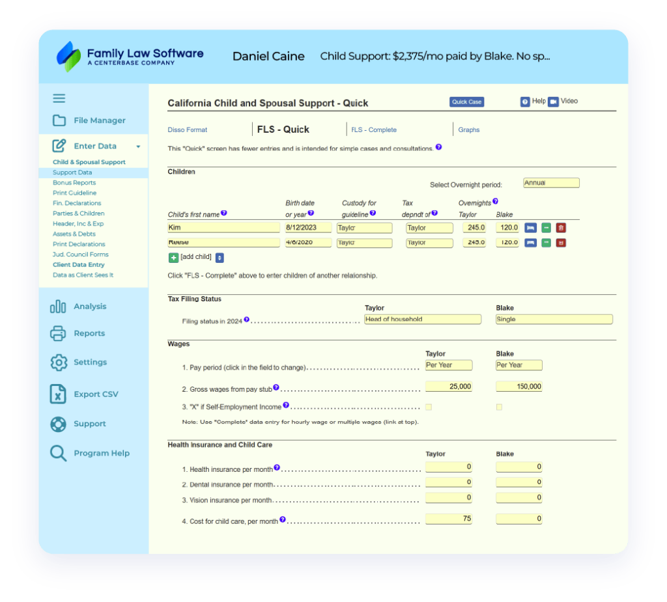The image size is (667, 602).
Task: Toggle the hamburger menu above File Manager
Action: [59, 98]
